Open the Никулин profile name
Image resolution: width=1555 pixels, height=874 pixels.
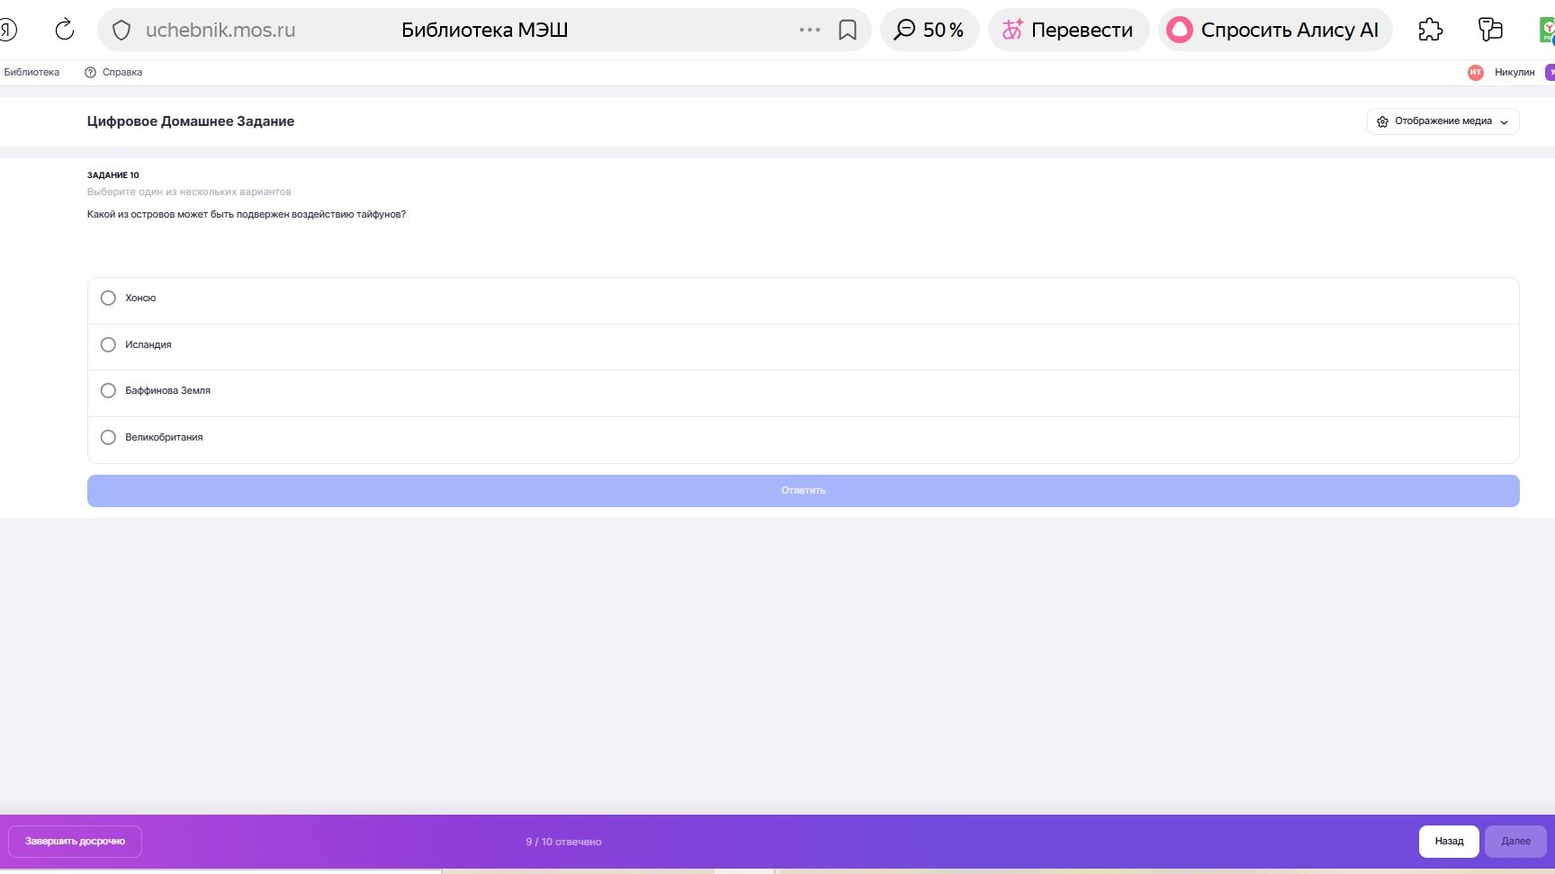coord(1515,72)
